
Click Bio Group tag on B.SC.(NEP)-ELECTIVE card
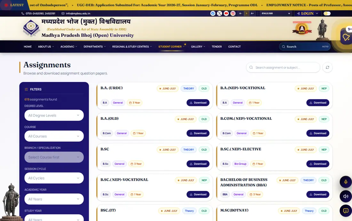240,164
